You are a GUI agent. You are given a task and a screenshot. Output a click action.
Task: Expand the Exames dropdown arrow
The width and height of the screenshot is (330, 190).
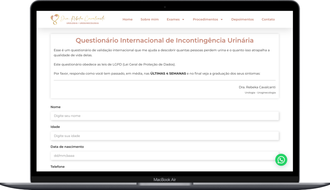(x=183, y=19)
